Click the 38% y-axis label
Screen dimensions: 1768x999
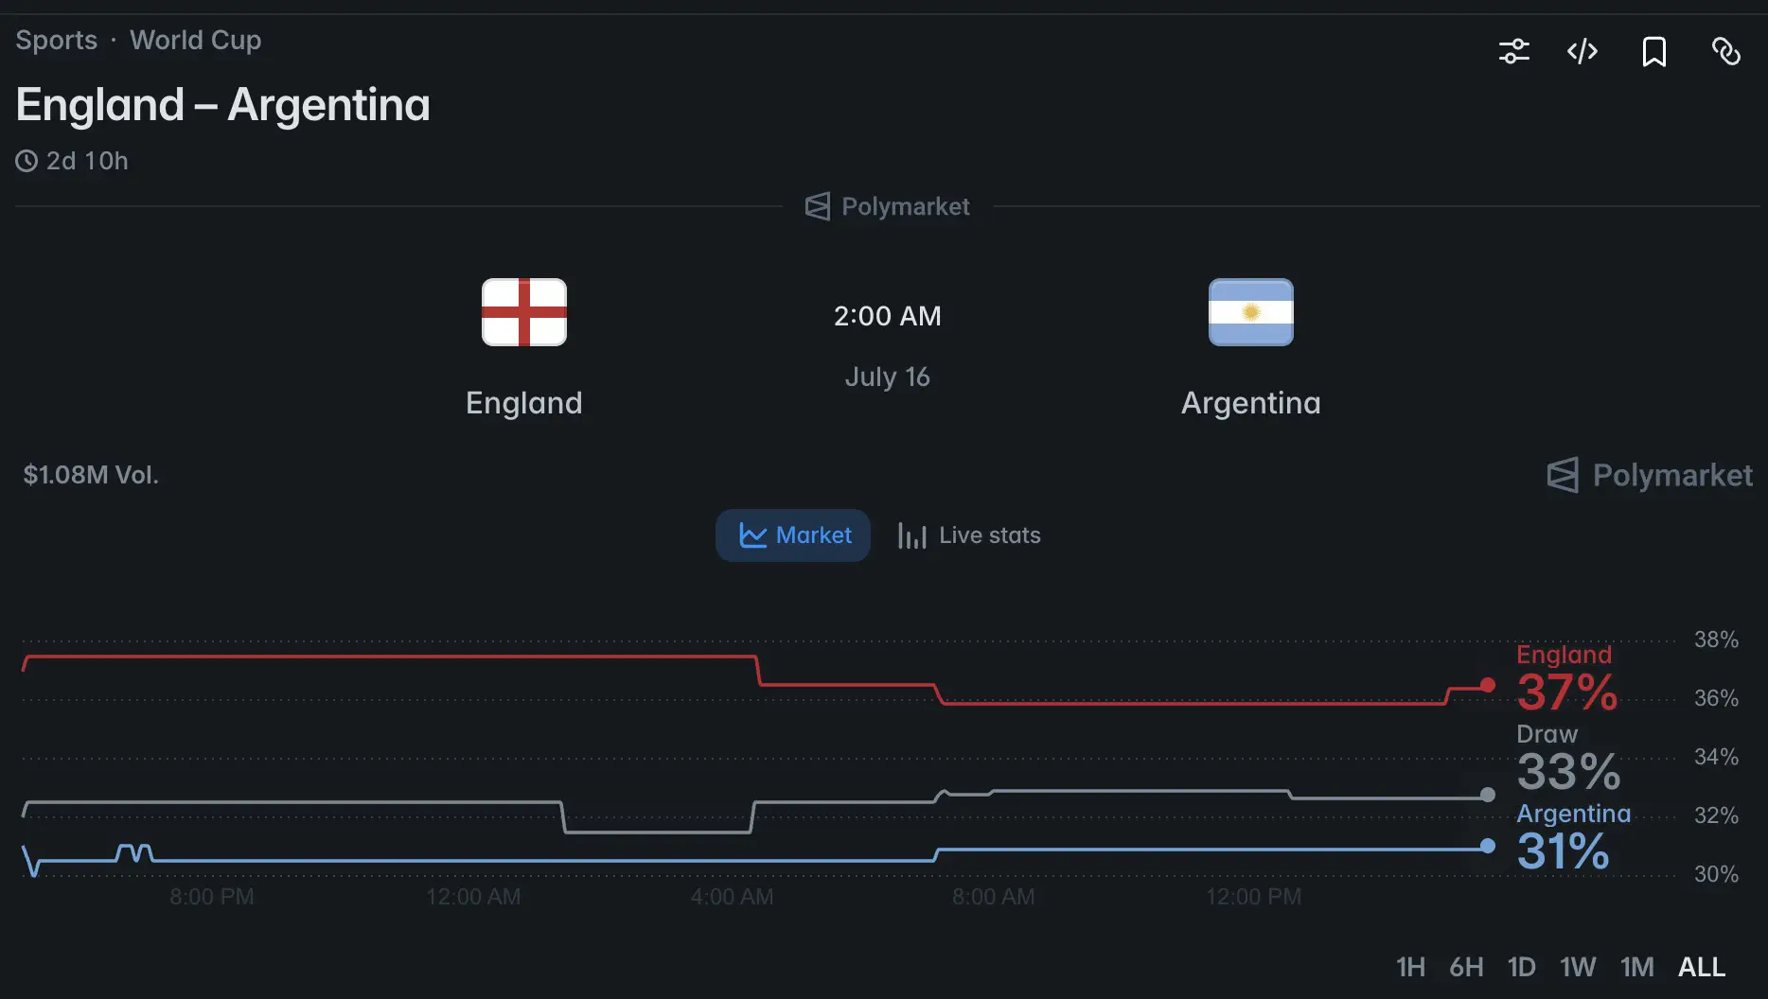(1716, 640)
